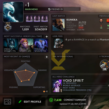This screenshot has width=109, height=109.
Task: Open Phantom Assassin successful hero portrait
Action: [11, 45]
